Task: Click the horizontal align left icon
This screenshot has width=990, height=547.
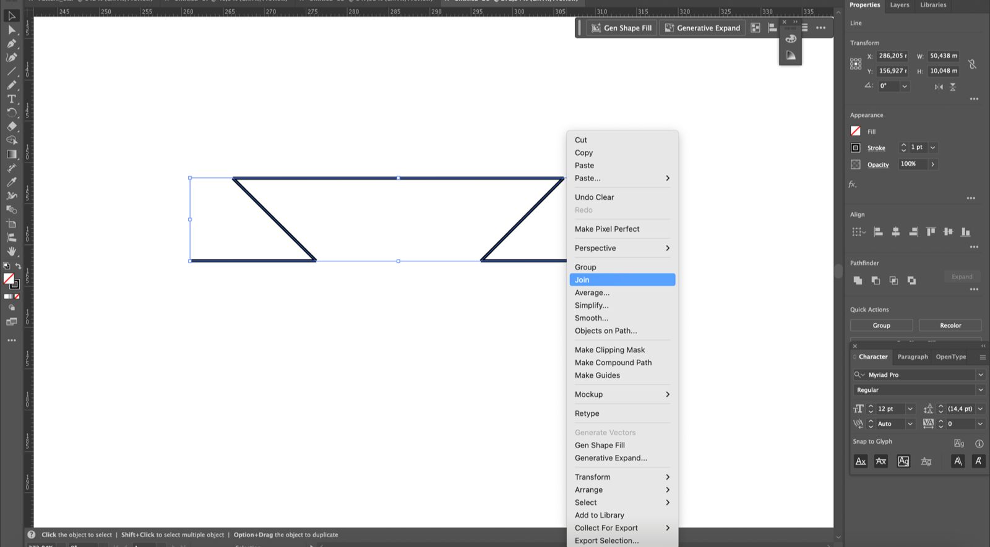Action: pyautogui.click(x=878, y=232)
